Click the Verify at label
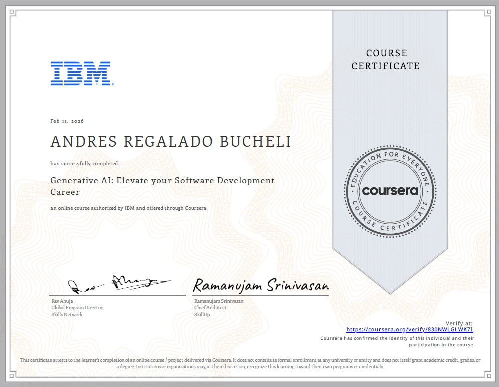The image size is (499, 387). click(x=460, y=323)
